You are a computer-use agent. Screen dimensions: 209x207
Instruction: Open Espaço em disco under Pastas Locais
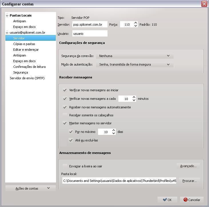pyautogui.click(x=24, y=27)
